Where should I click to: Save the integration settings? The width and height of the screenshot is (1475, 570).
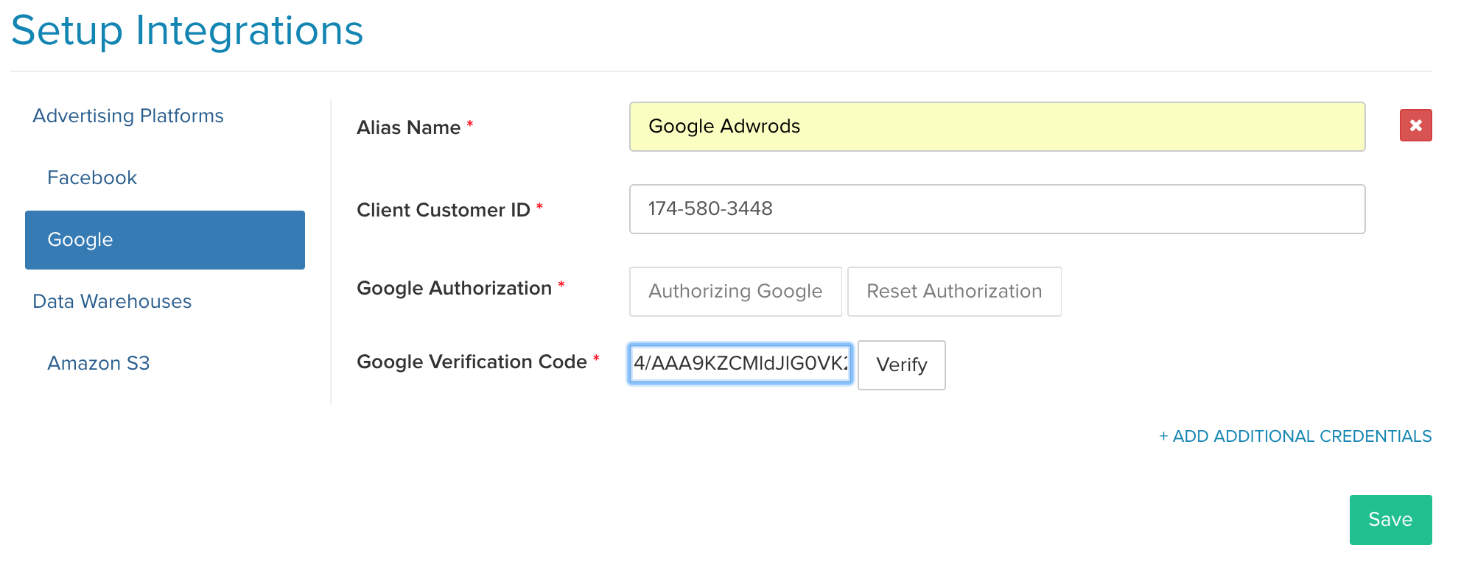coord(1390,520)
